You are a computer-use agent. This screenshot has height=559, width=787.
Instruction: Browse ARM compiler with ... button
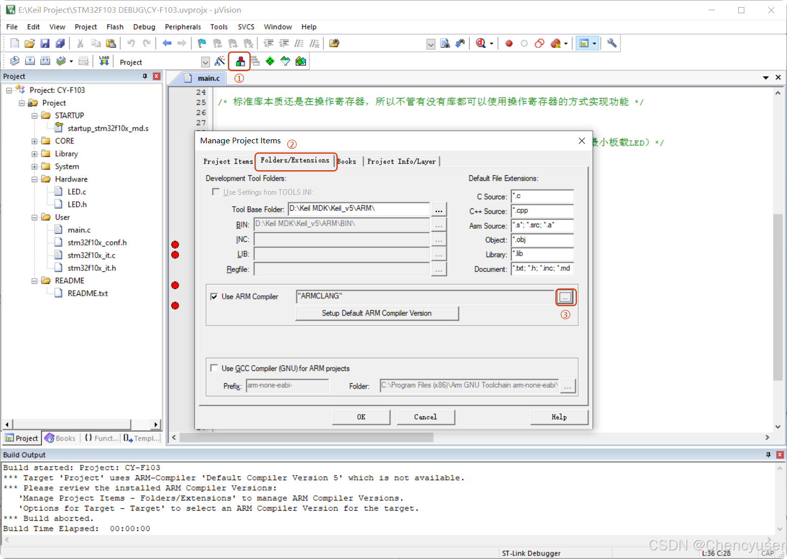pos(565,297)
